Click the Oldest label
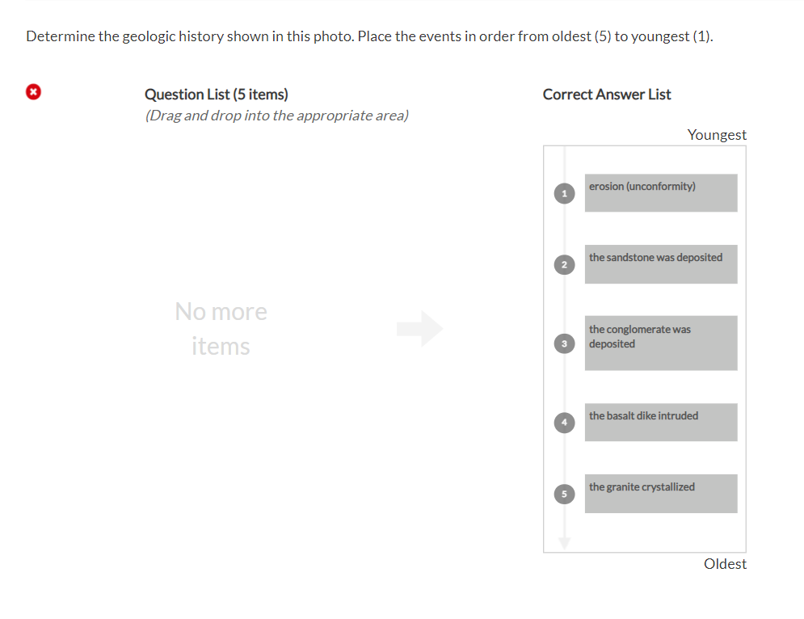The width and height of the screenshot is (804, 619). 725,563
